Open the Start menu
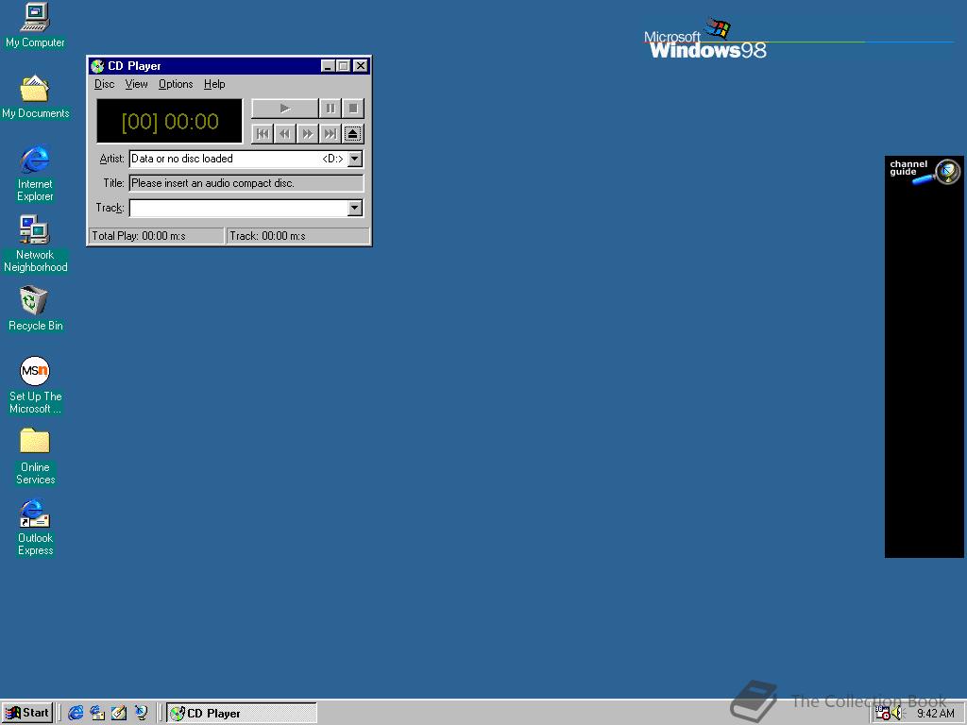This screenshot has width=967, height=725. point(27,713)
